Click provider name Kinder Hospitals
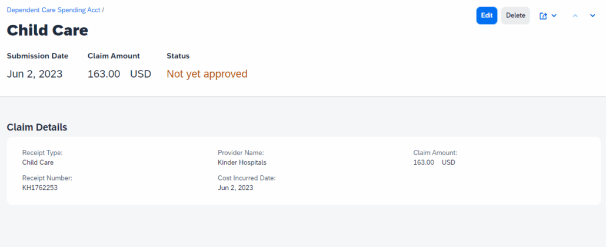This screenshot has height=247, width=606. (x=242, y=162)
